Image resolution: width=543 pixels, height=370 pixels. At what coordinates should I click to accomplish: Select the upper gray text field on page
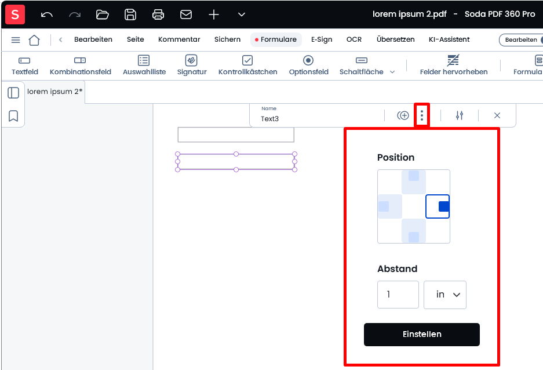[x=236, y=135]
